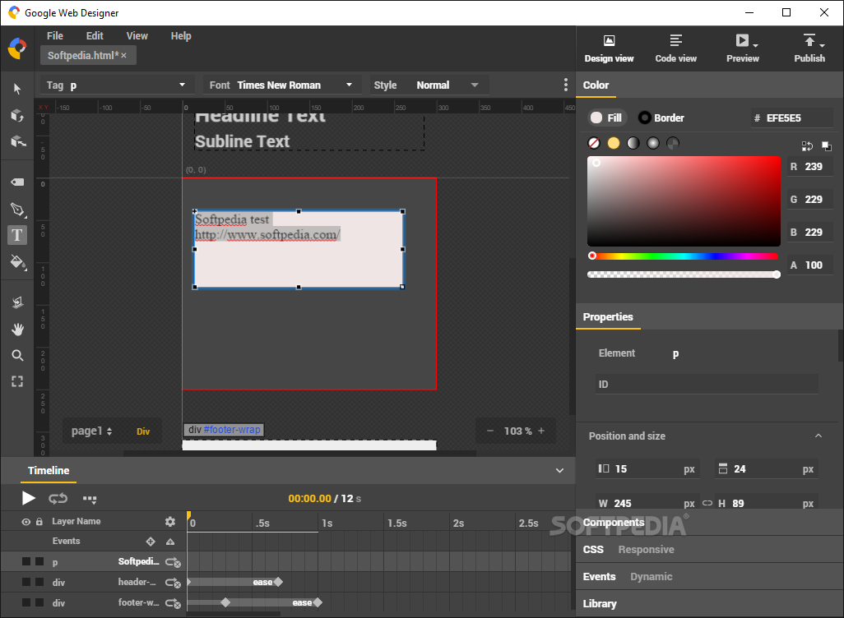Screen dimensions: 844x618
Task: Click the ID input field
Action: click(707, 384)
